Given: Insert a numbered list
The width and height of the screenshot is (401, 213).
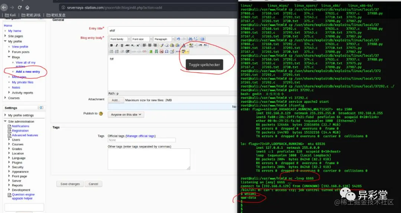Looking at the screenshot, I should click(117, 52).
